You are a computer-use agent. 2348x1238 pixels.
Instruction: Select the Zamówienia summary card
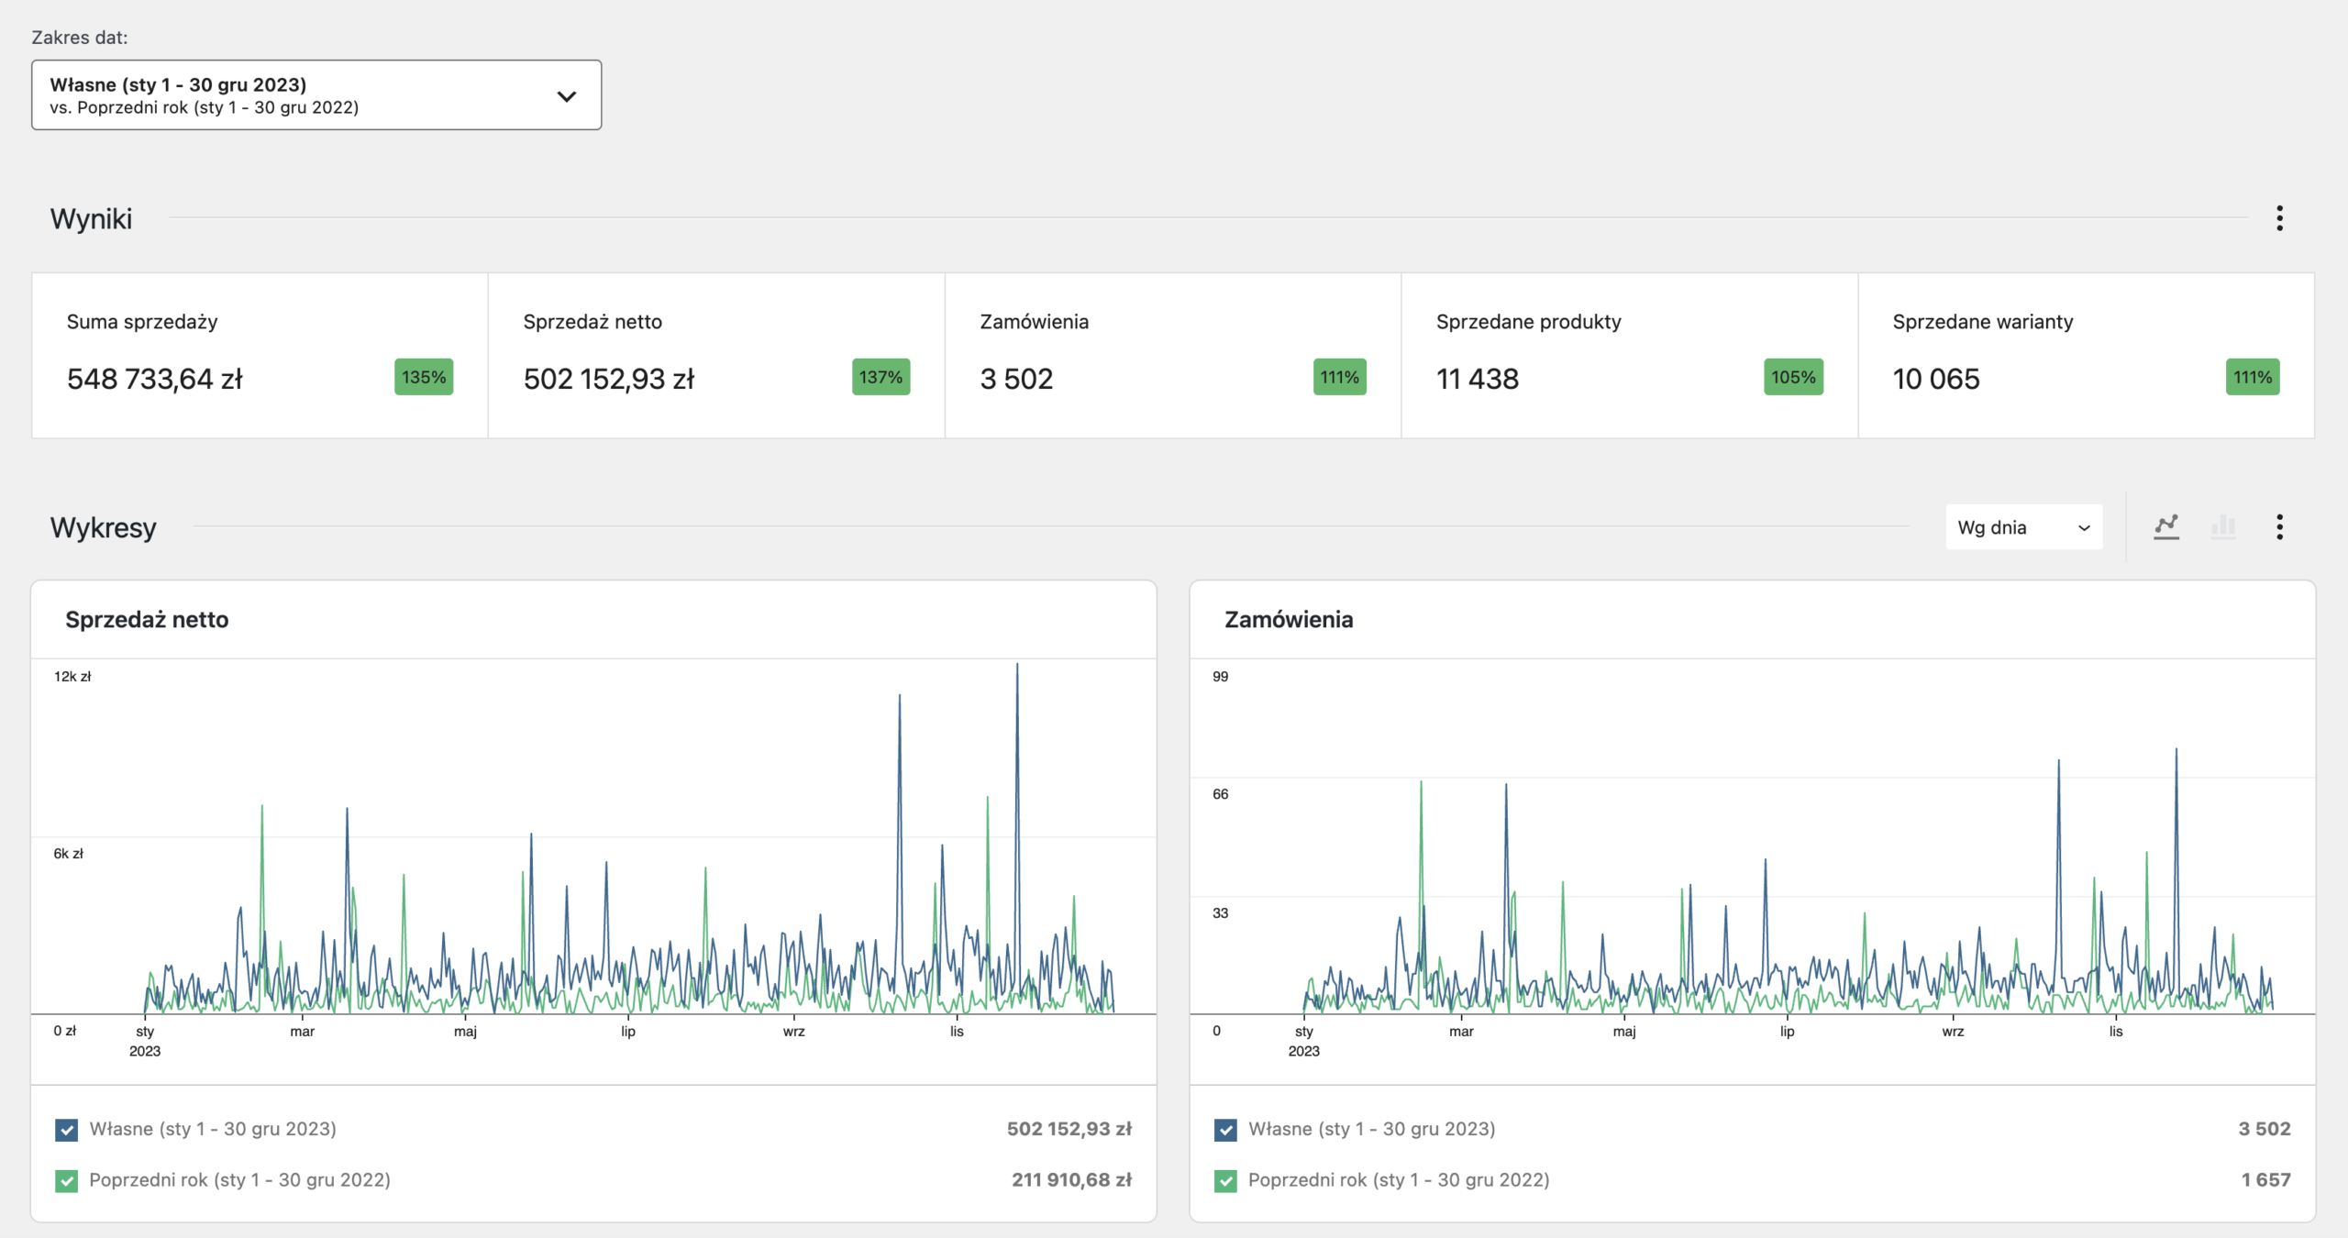point(1172,355)
